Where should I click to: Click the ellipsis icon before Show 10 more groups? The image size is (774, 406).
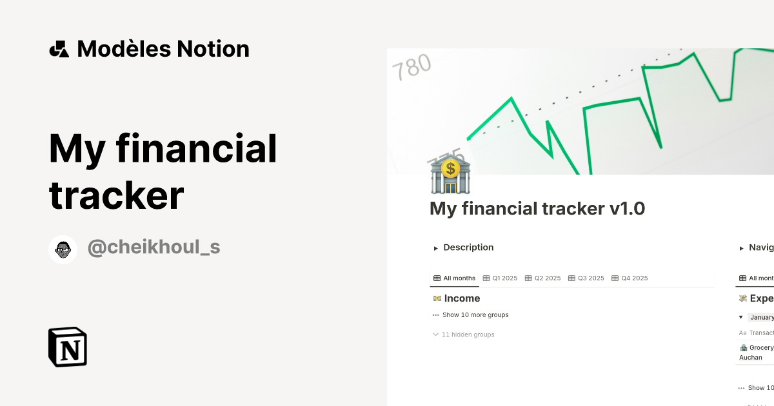[x=435, y=314]
